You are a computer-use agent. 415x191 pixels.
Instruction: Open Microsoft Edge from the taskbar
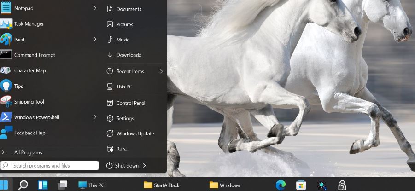[x=281, y=185]
